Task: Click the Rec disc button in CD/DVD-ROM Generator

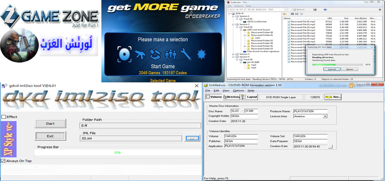Action: [333, 97]
